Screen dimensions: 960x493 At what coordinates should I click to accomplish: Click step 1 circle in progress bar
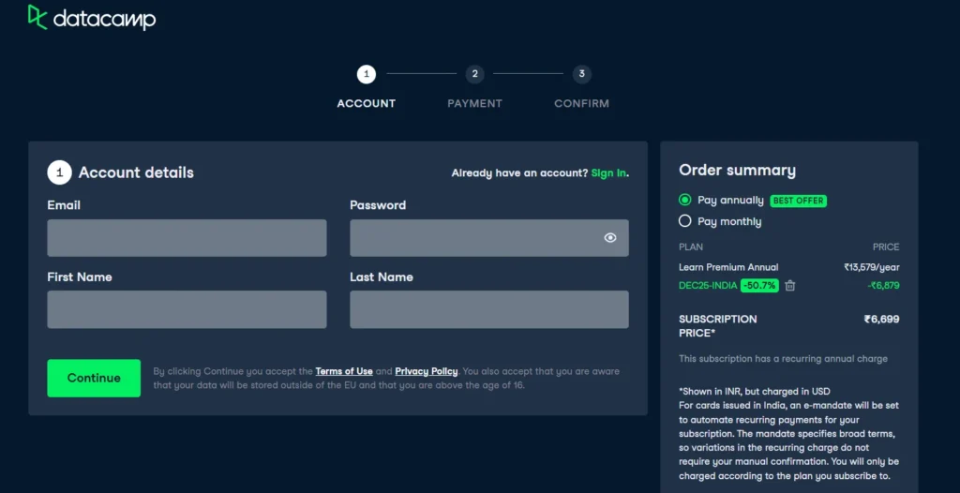(366, 74)
